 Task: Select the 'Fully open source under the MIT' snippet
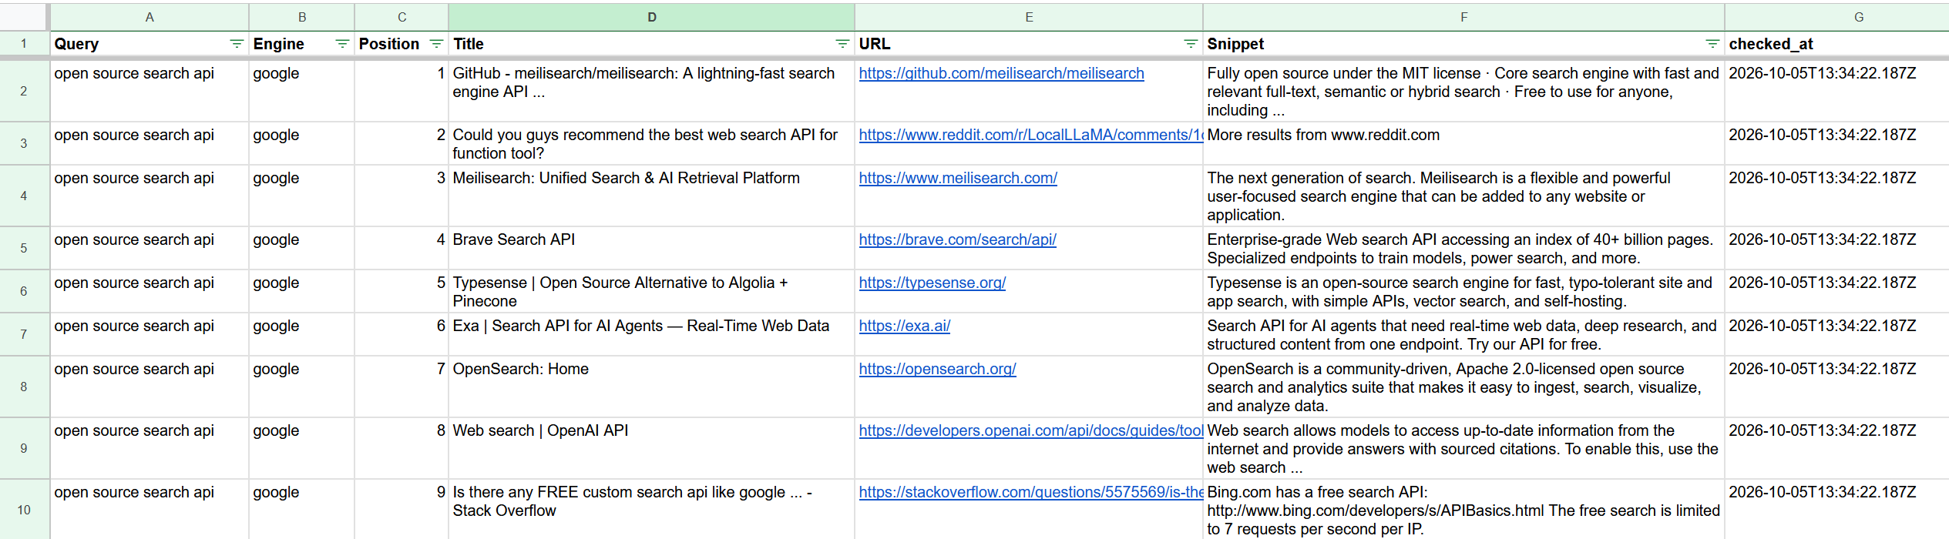tap(1463, 91)
